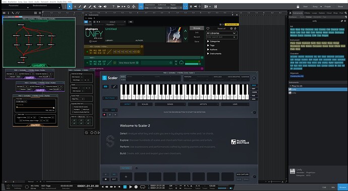
Task: Click Return to Zero in transport
Action: coord(119,187)
